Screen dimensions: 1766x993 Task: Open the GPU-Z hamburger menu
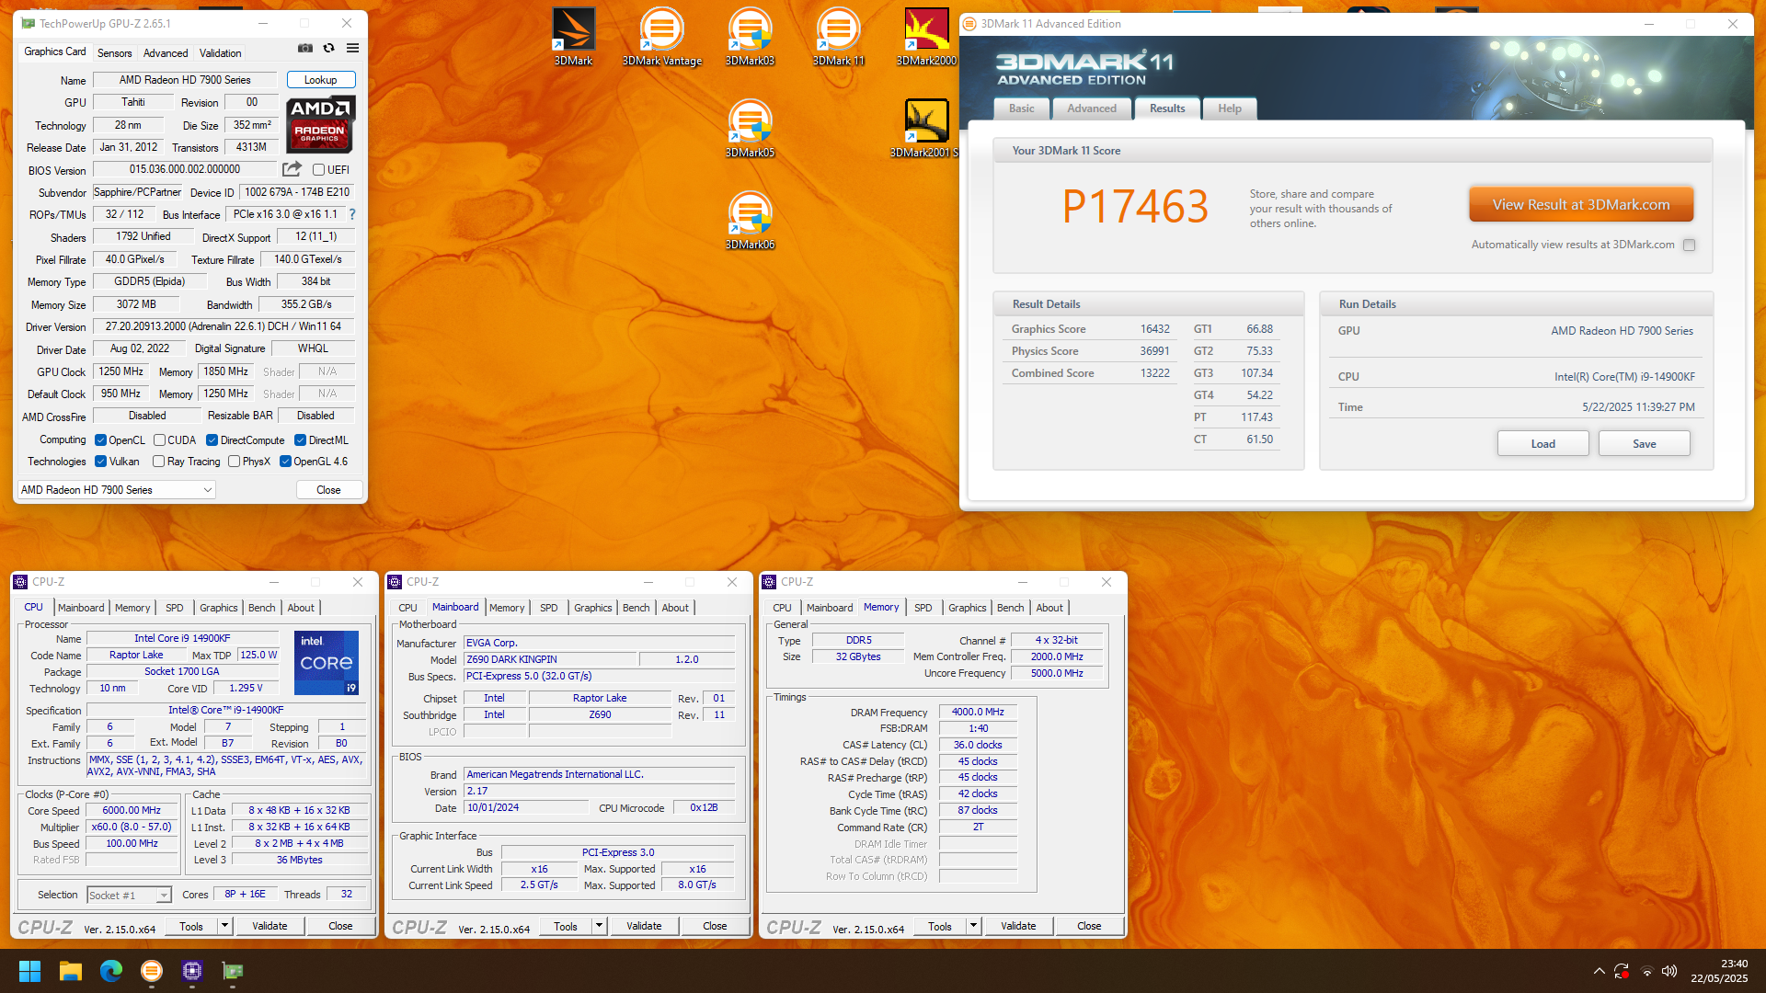tap(352, 48)
